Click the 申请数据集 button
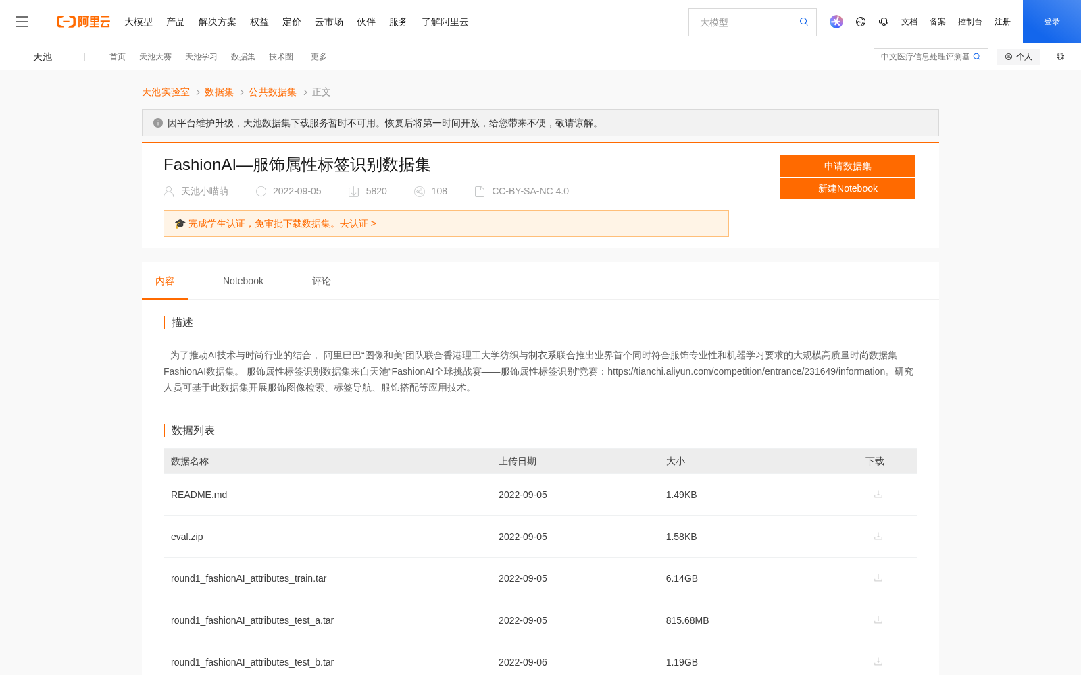The image size is (1081, 675). coord(848,166)
